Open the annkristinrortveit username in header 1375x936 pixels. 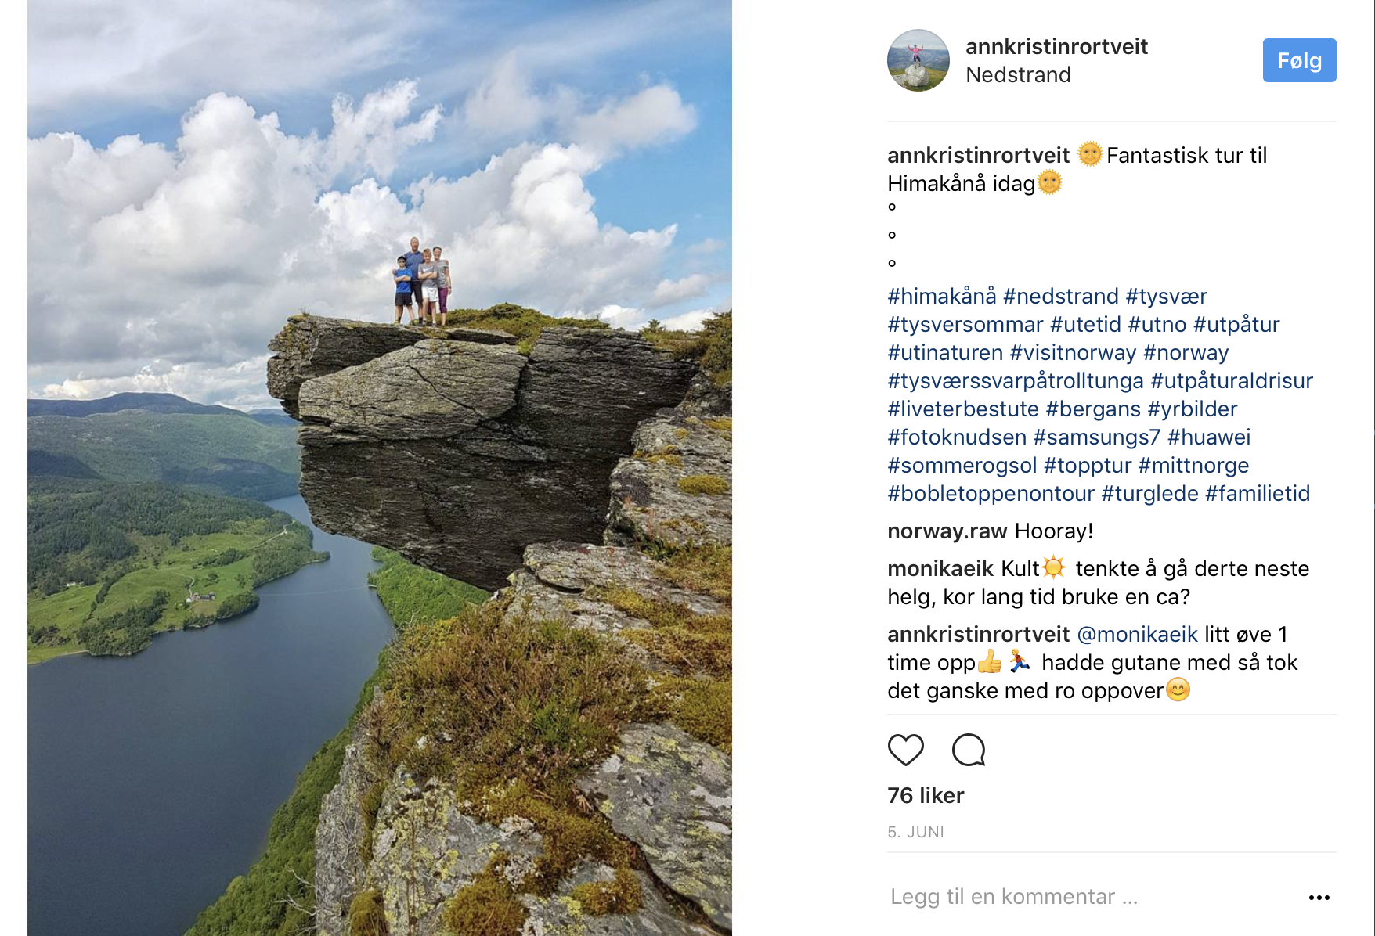[1056, 47]
